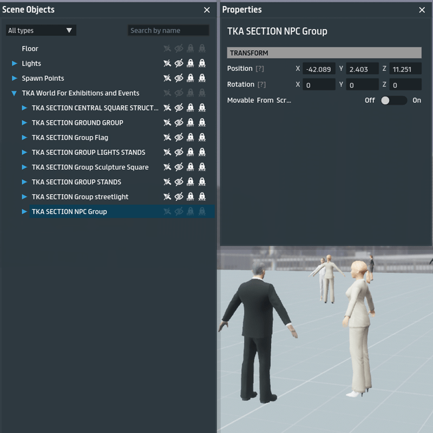Select TKA SECTION GROUP STANDS in the tree
This screenshot has height=433, width=433.
point(76,182)
